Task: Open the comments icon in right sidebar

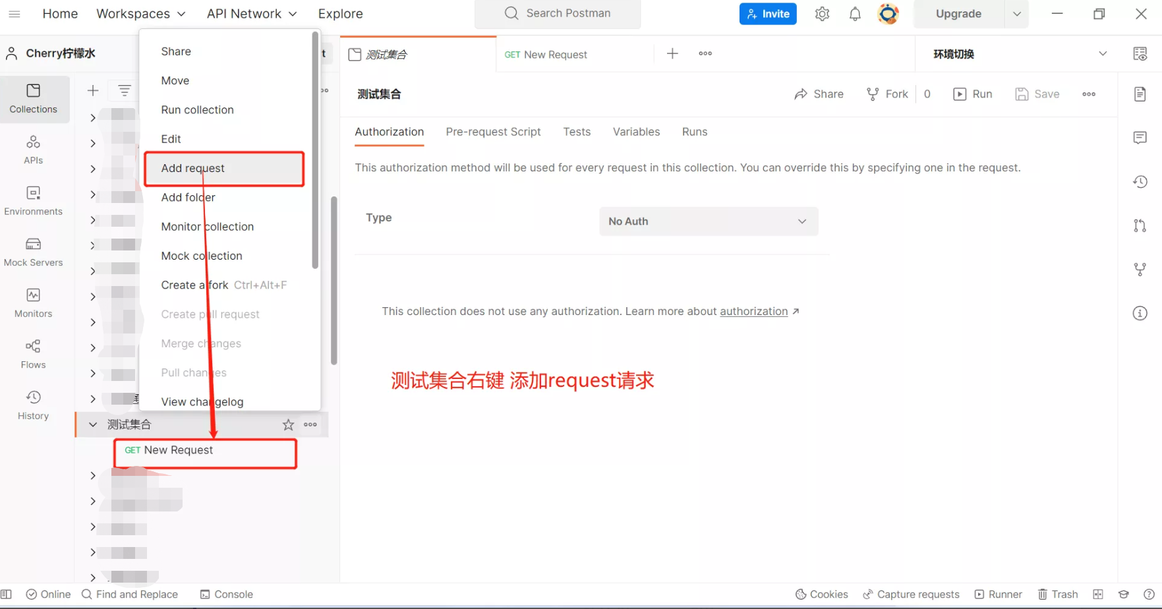Action: (1140, 138)
